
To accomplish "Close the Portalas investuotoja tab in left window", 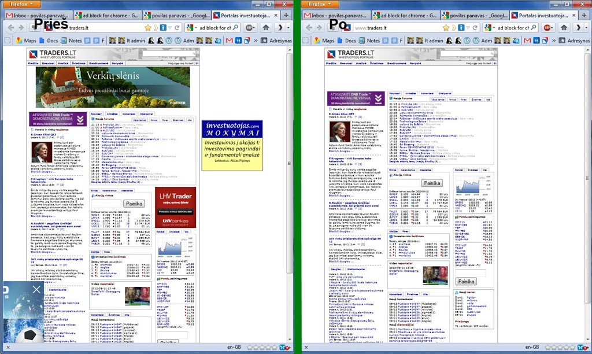I will 276,16.
